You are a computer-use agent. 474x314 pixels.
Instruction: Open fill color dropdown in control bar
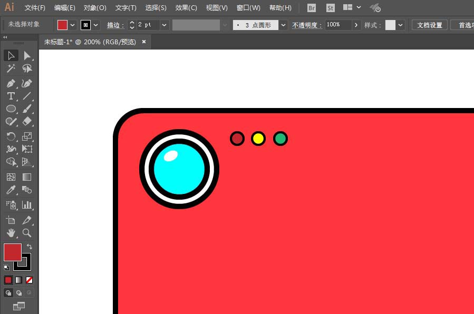(73, 25)
